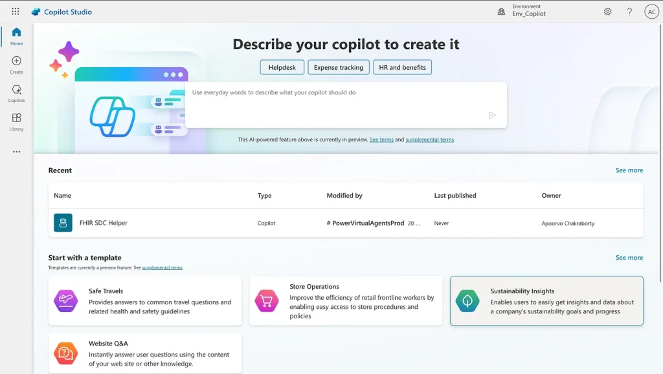Image resolution: width=663 pixels, height=374 pixels.
Task: Expand the sidebar more options ellipsis
Action: click(16, 151)
